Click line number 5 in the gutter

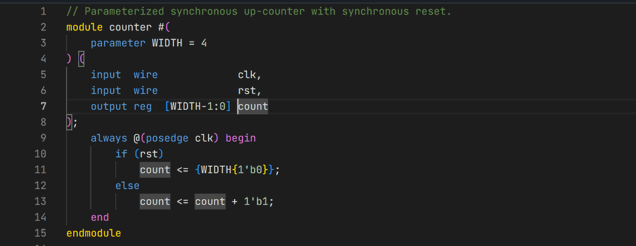pos(44,75)
